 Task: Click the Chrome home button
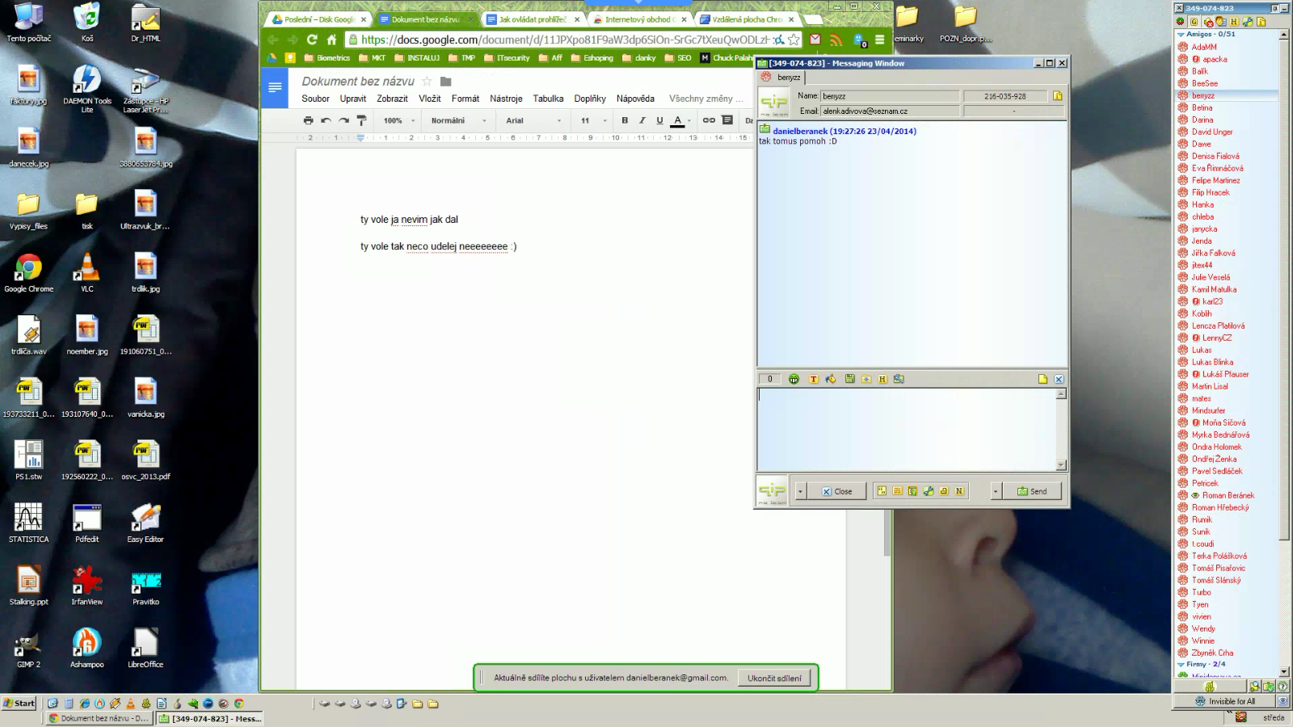coord(331,40)
